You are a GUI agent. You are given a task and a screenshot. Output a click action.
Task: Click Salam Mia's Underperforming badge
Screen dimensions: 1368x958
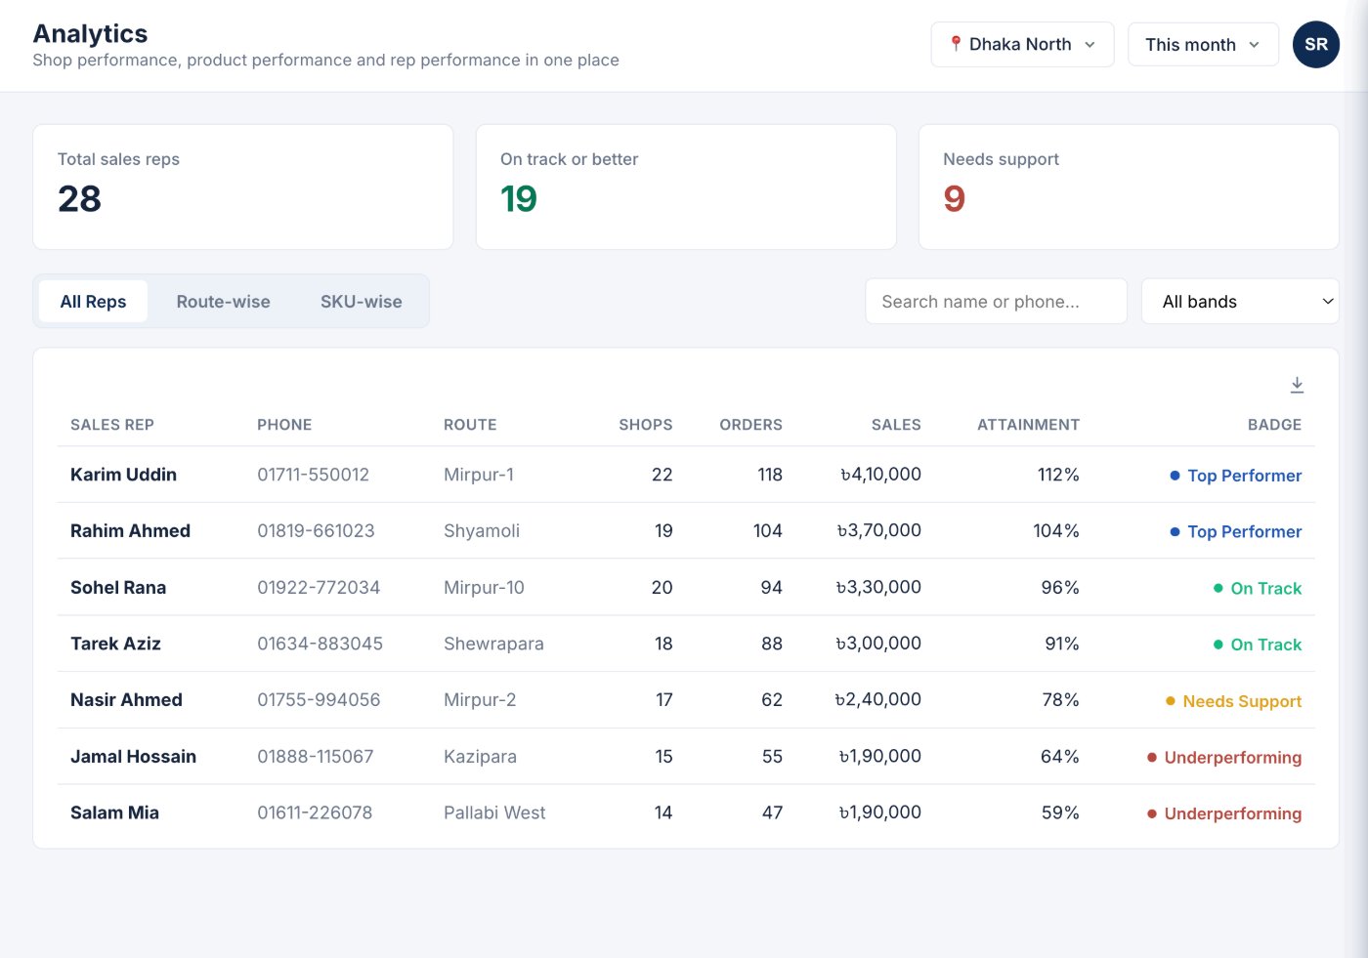pos(1224,813)
